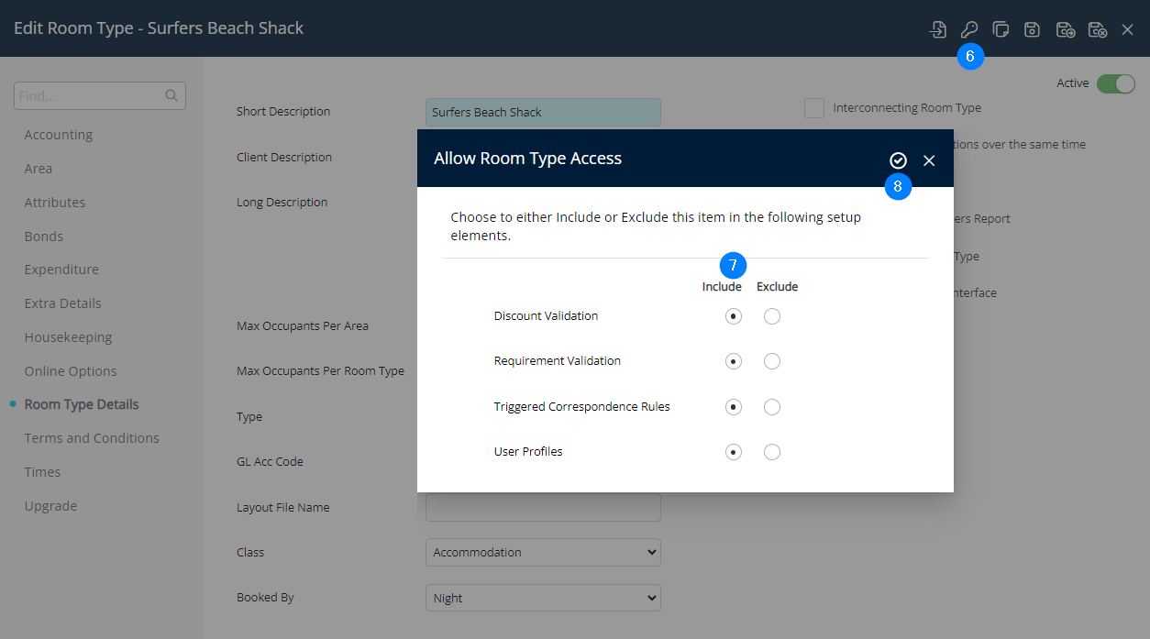Screen dimensions: 1150x639
Task: Click the plain save disk icon
Action: (x=1032, y=29)
